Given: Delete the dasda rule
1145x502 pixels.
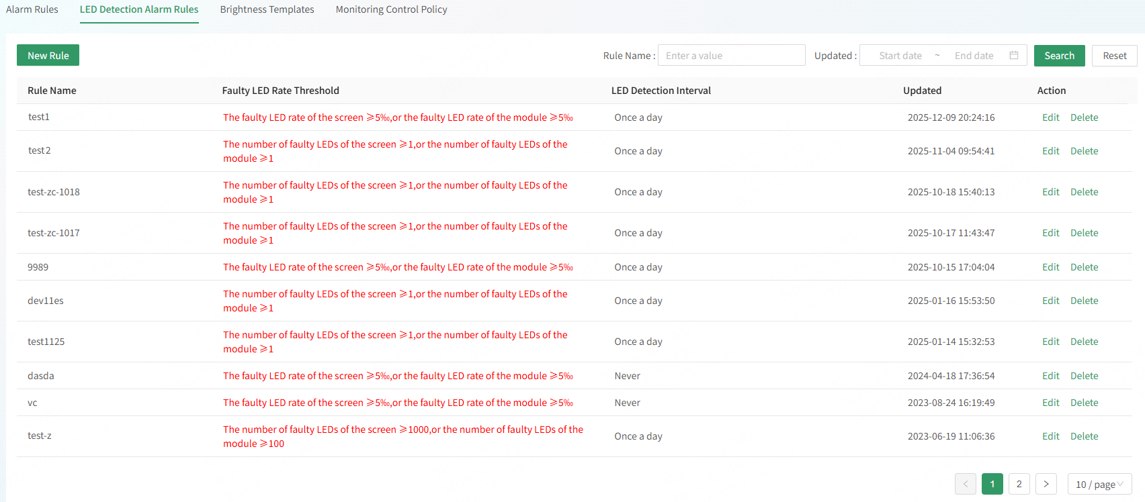Looking at the screenshot, I should (1084, 376).
